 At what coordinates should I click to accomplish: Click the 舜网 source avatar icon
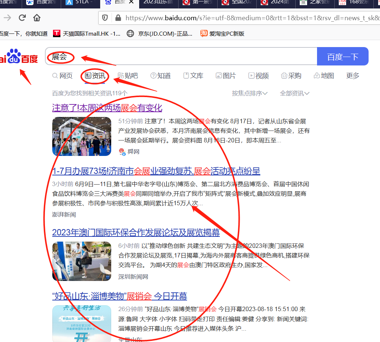[x=122, y=152]
